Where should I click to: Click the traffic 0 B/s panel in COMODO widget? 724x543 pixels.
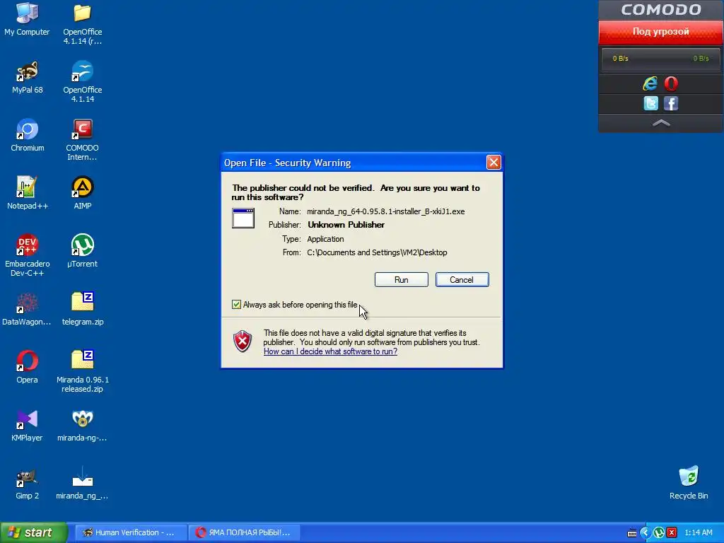point(661,59)
